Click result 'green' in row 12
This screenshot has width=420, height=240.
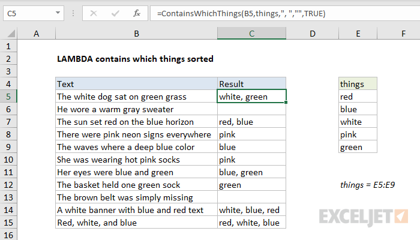[x=251, y=185]
